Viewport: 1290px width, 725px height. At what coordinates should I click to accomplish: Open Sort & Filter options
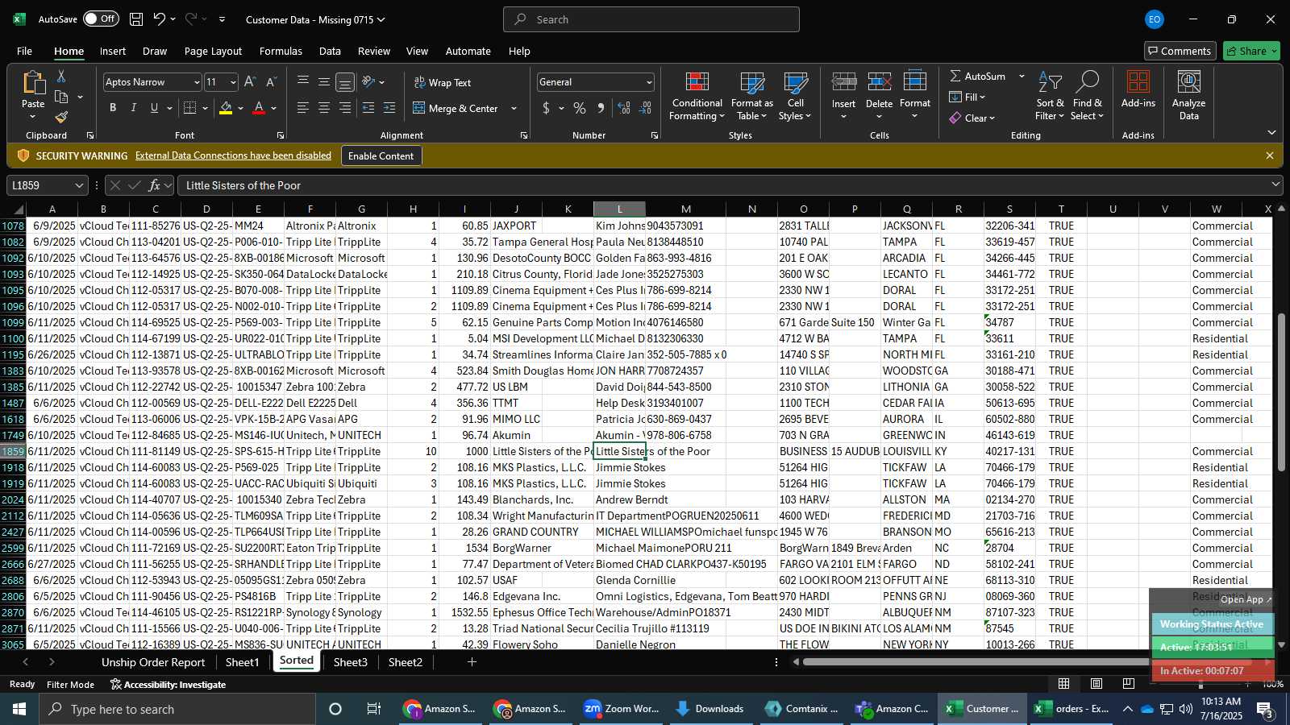tap(1050, 97)
